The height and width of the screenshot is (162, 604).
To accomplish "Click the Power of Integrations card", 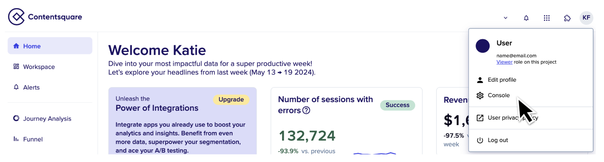I will (183, 121).
